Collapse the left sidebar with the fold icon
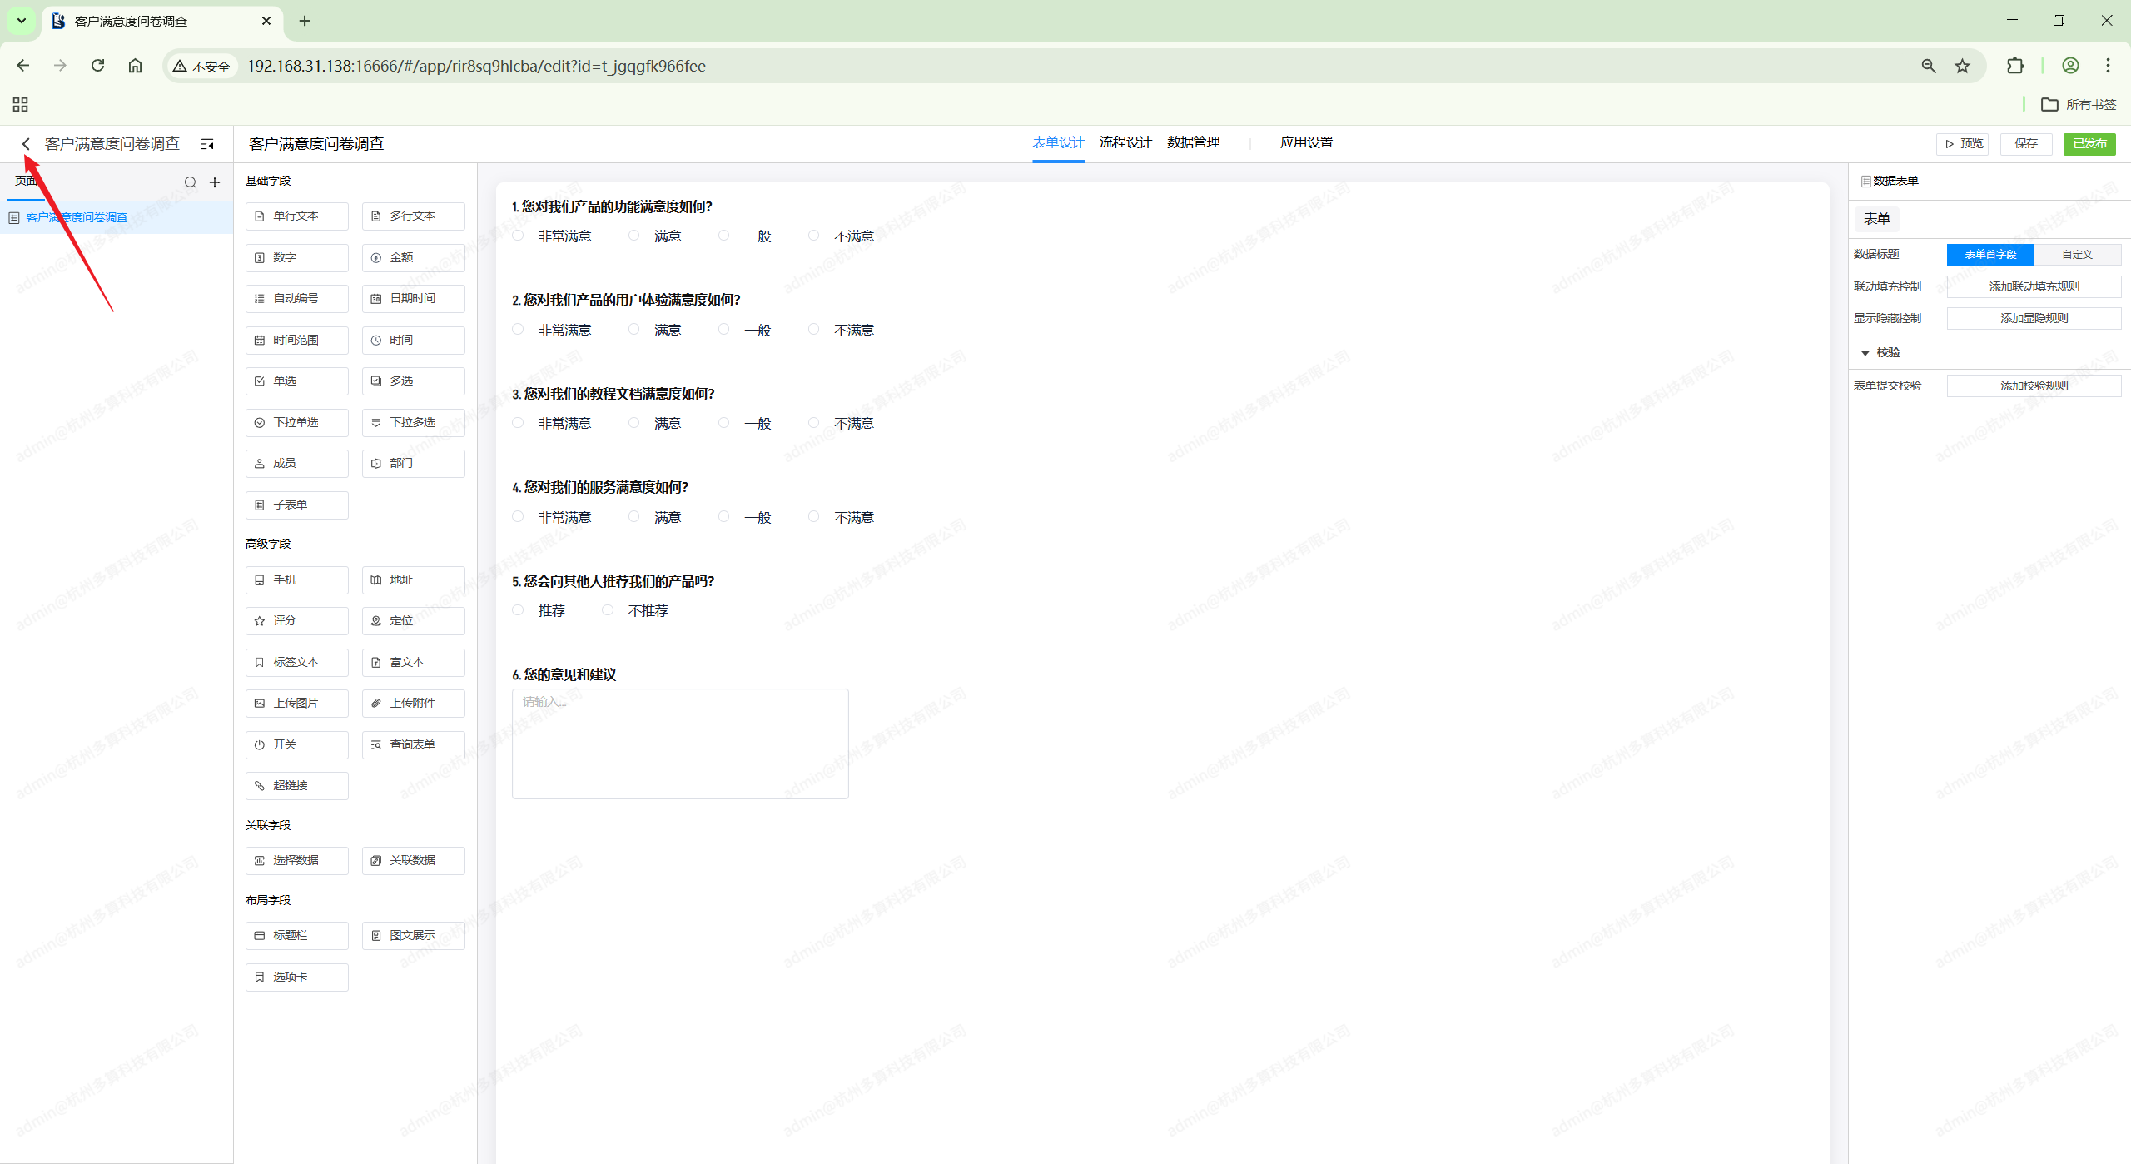 click(x=207, y=144)
